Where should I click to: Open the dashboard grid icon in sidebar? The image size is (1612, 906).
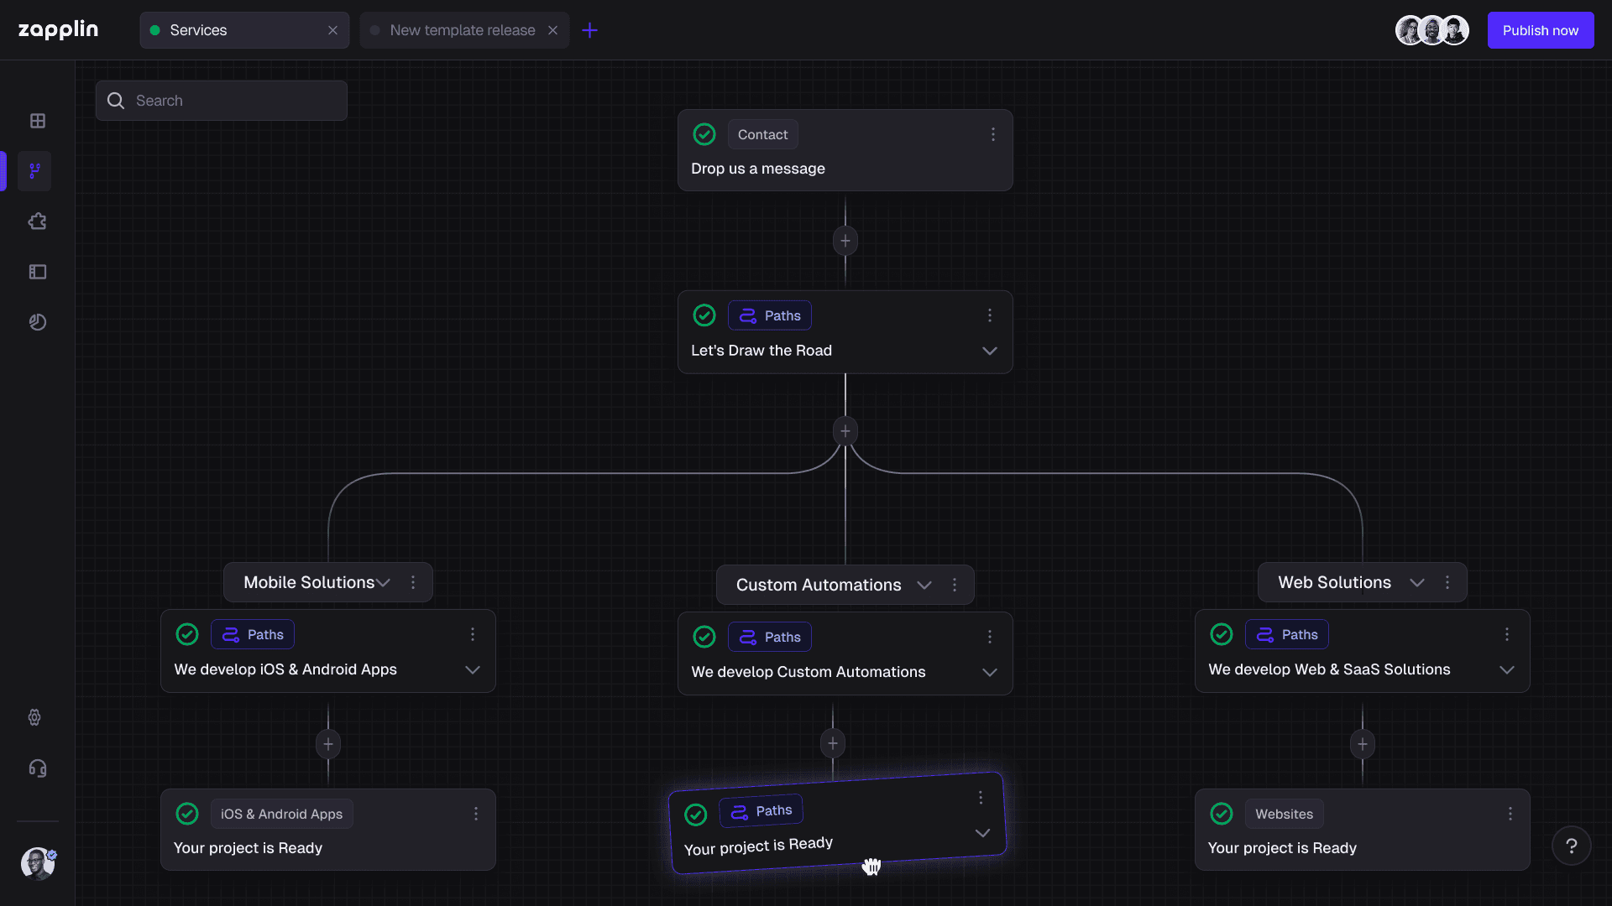[38, 121]
